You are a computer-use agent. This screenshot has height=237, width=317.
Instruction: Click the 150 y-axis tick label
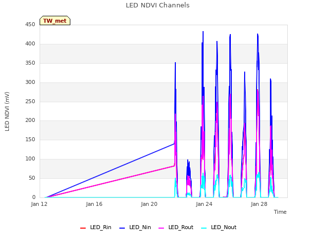[x=30, y=139]
